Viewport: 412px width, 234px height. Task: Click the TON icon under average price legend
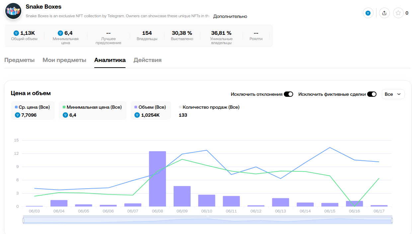tap(18, 115)
